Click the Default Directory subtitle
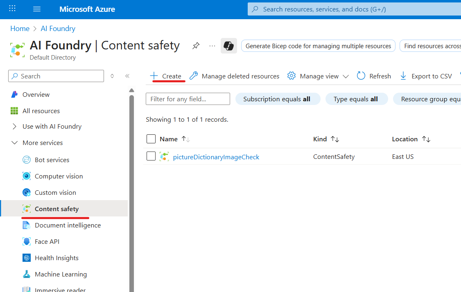This screenshot has height=292, width=461. click(53, 58)
